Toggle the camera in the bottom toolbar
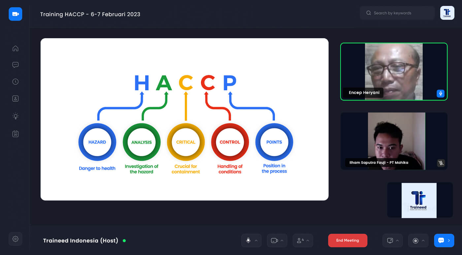This screenshot has width=462, height=255. (274, 241)
